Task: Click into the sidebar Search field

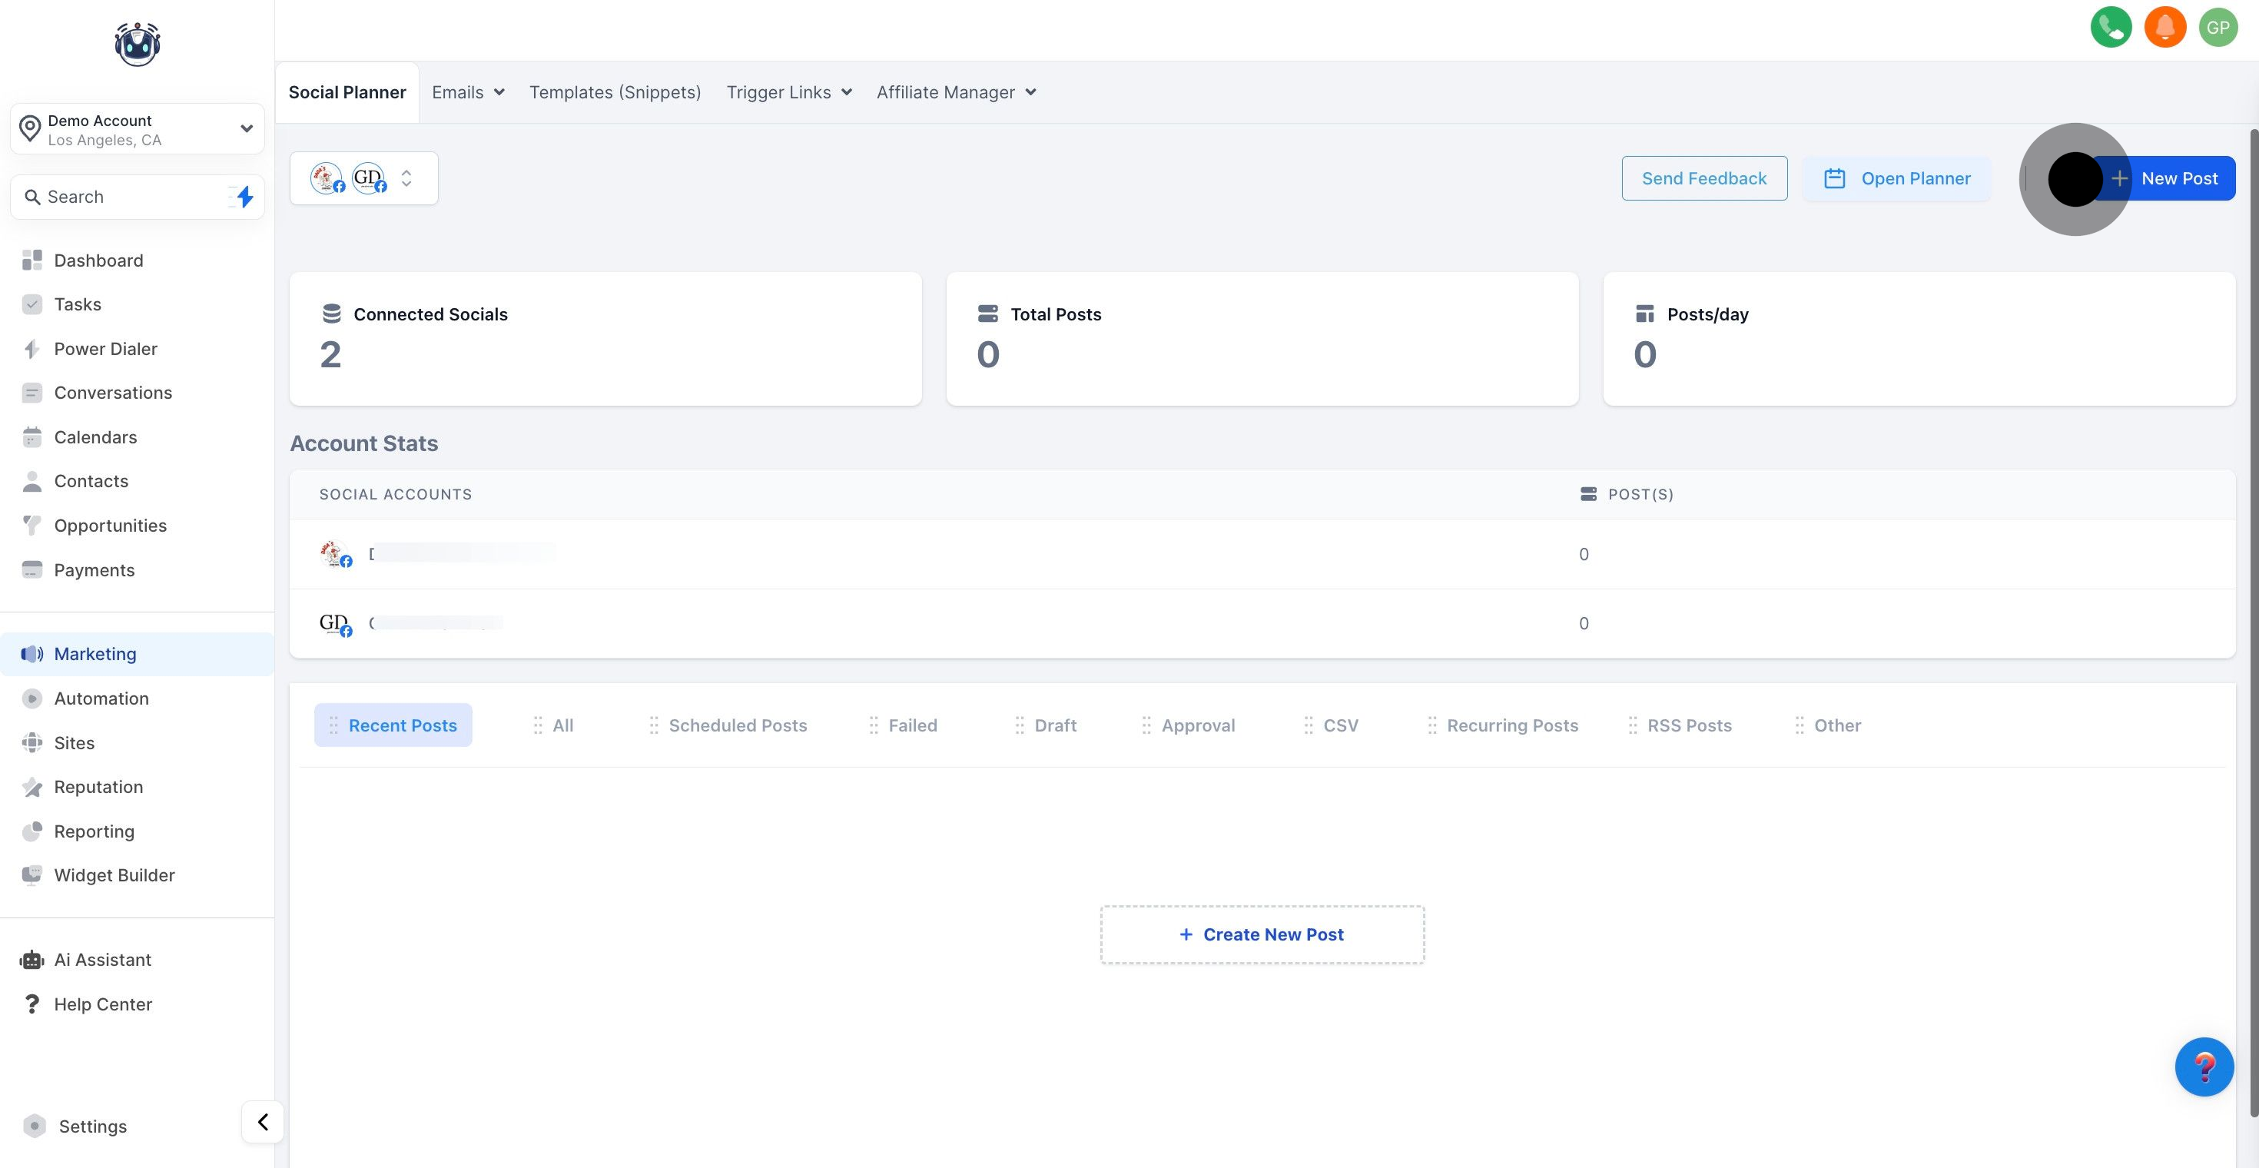Action: (x=123, y=197)
